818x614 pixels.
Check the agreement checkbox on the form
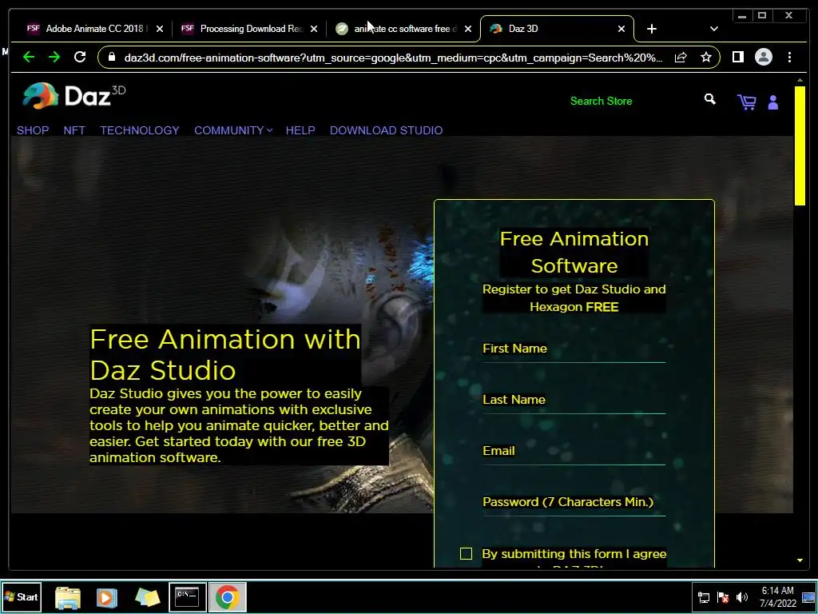466,553
